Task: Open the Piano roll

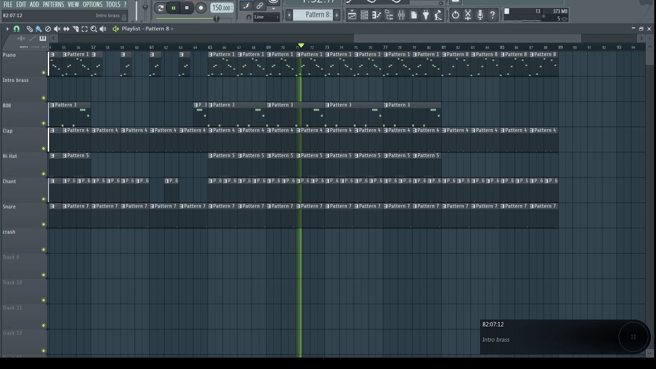Action: tap(376, 15)
